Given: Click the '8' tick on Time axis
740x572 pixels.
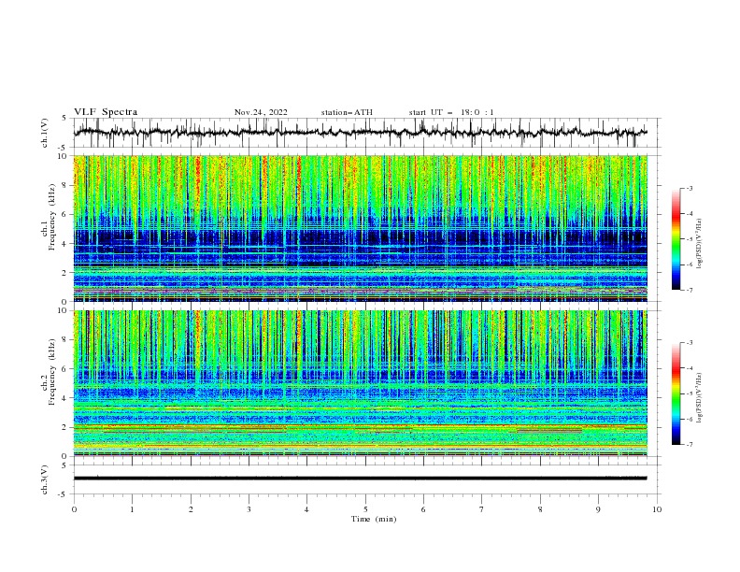Looking at the screenshot, I should pyautogui.click(x=540, y=509).
